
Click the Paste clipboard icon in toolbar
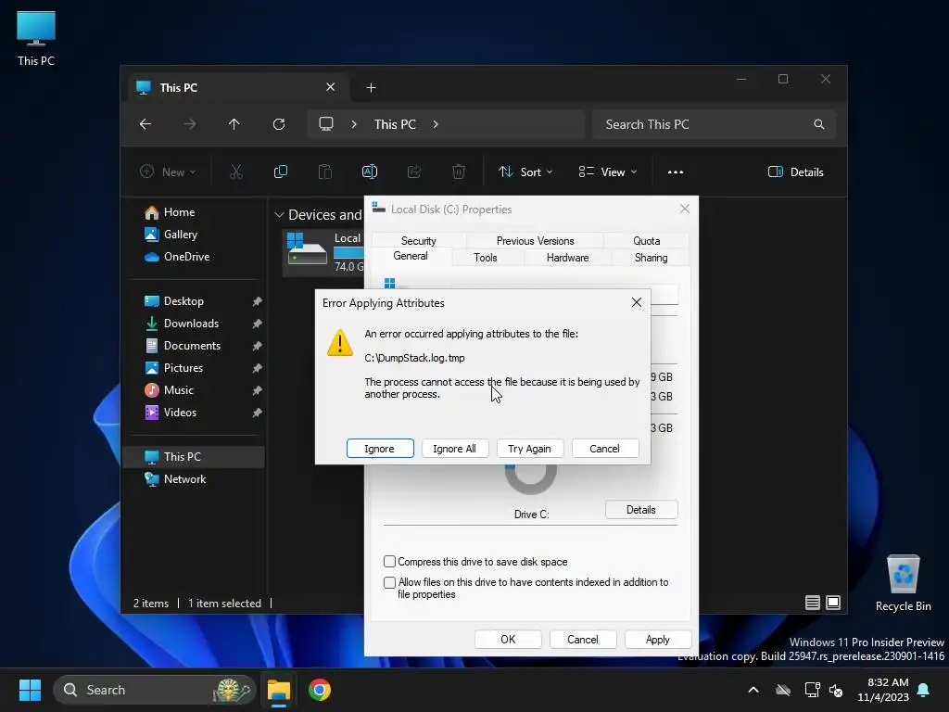point(325,172)
